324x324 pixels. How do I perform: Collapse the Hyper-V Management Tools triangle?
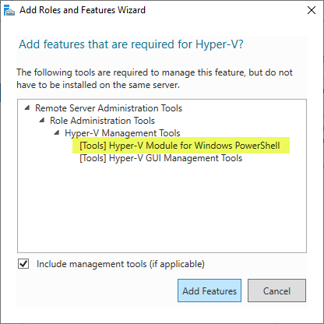pyautogui.click(x=57, y=132)
